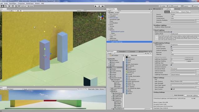Select the Move tool in the toolbar
Screen dimensions: 199x112
[2, 6]
